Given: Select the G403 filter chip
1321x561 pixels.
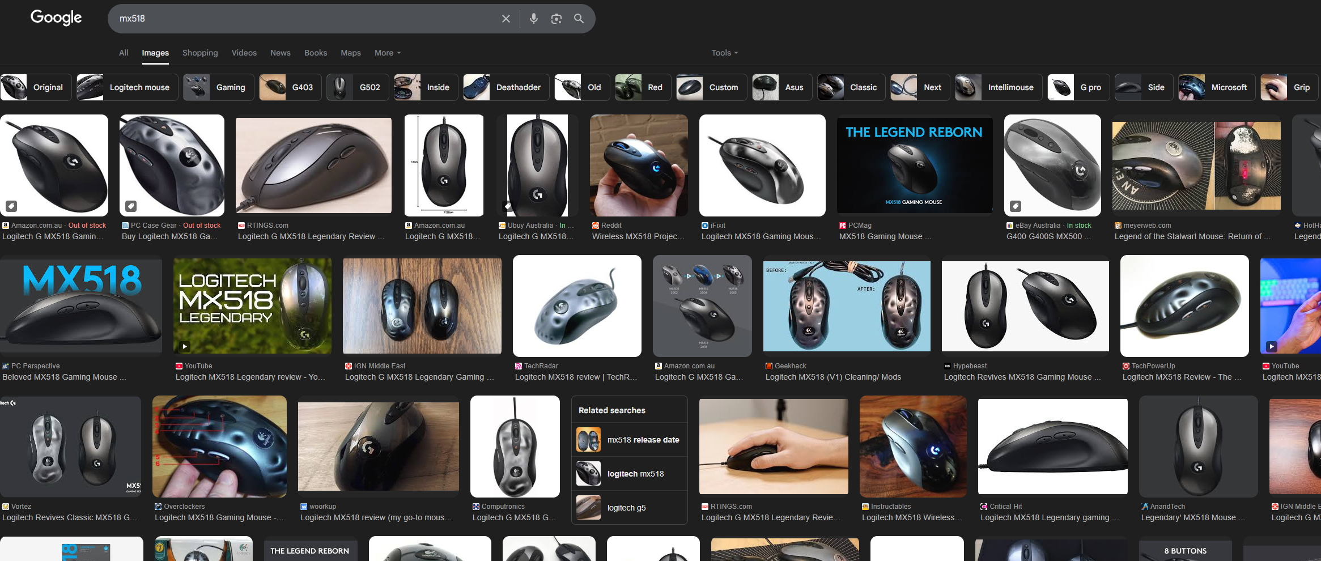Looking at the screenshot, I should [x=290, y=87].
